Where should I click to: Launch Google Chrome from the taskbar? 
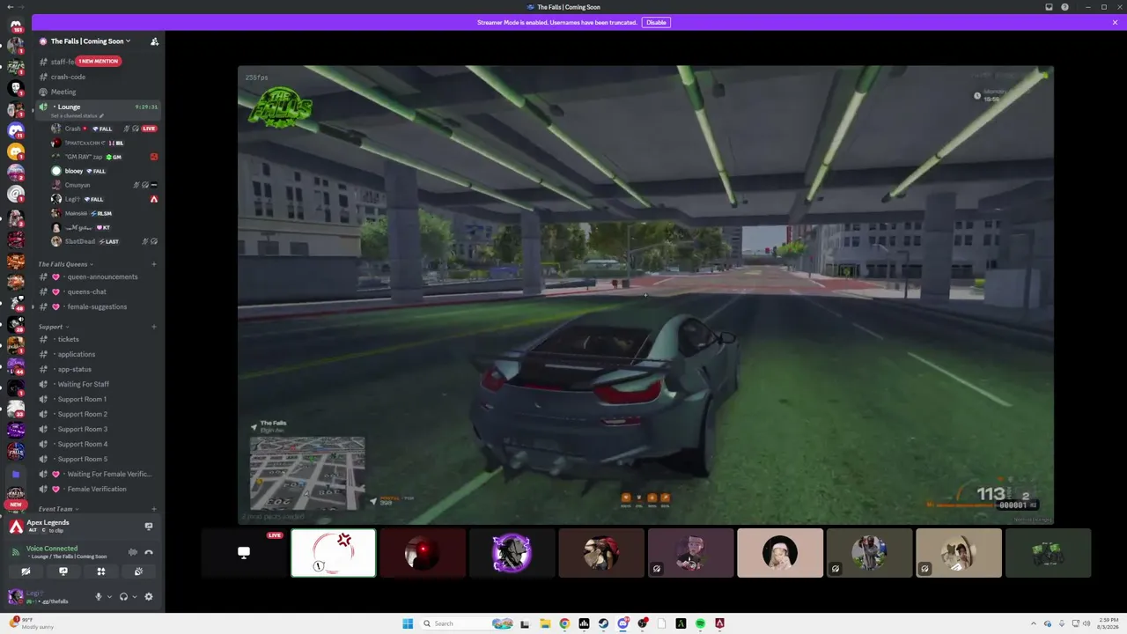564,623
